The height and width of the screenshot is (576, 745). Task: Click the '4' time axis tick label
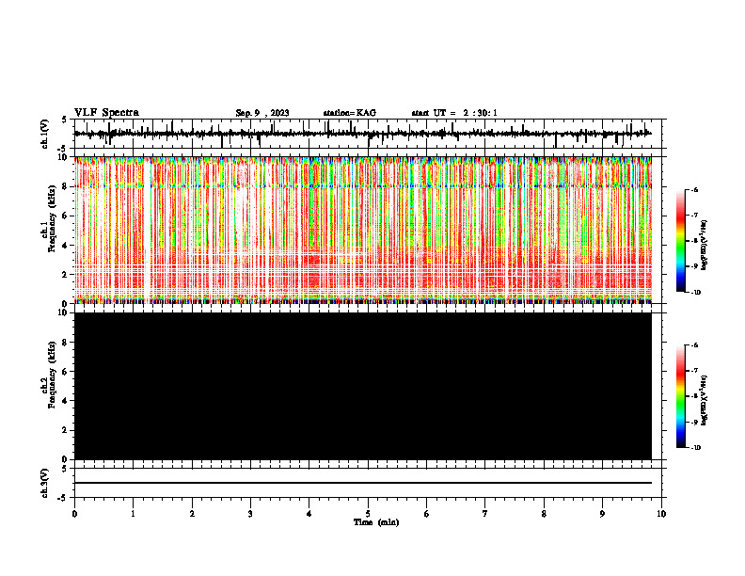tap(309, 514)
